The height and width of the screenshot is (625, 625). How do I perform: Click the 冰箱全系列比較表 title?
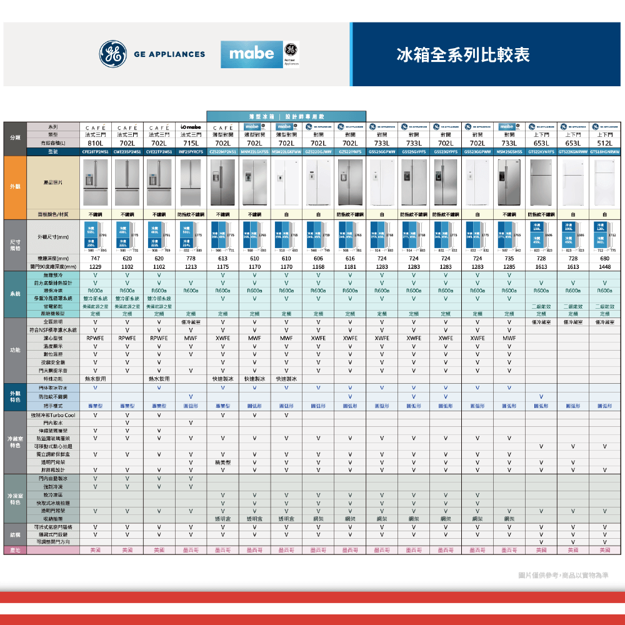click(x=463, y=55)
